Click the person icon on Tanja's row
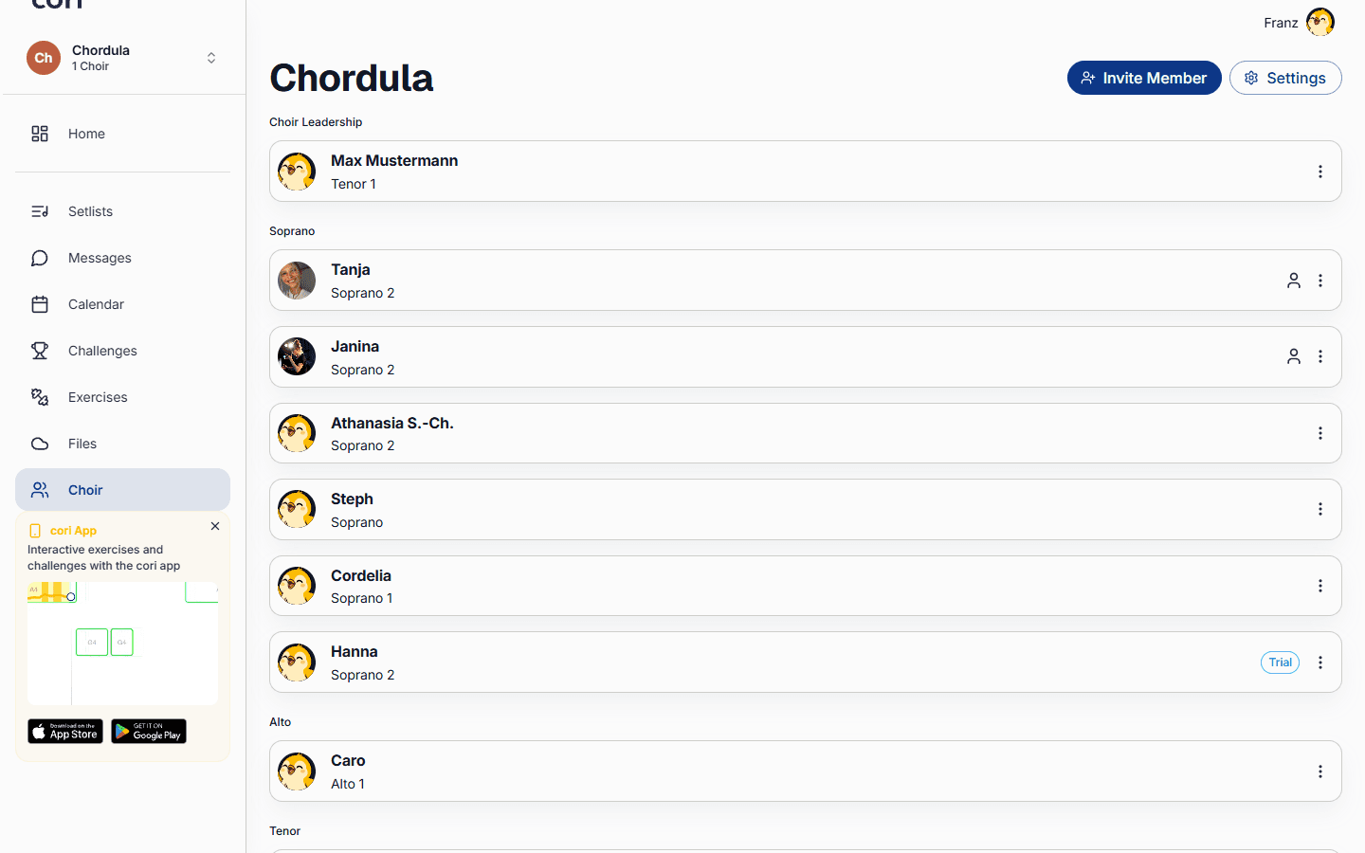This screenshot has width=1365, height=853. pos(1294,281)
